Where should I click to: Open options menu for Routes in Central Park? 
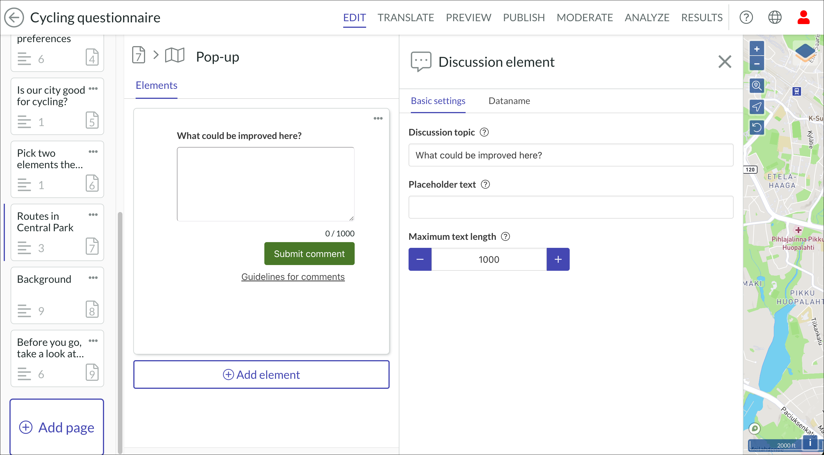[93, 215]
